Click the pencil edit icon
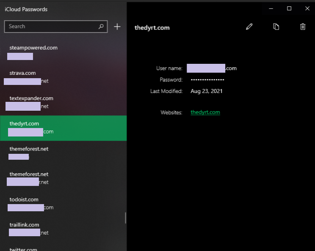The image size is (315, 251). point(249,27)
